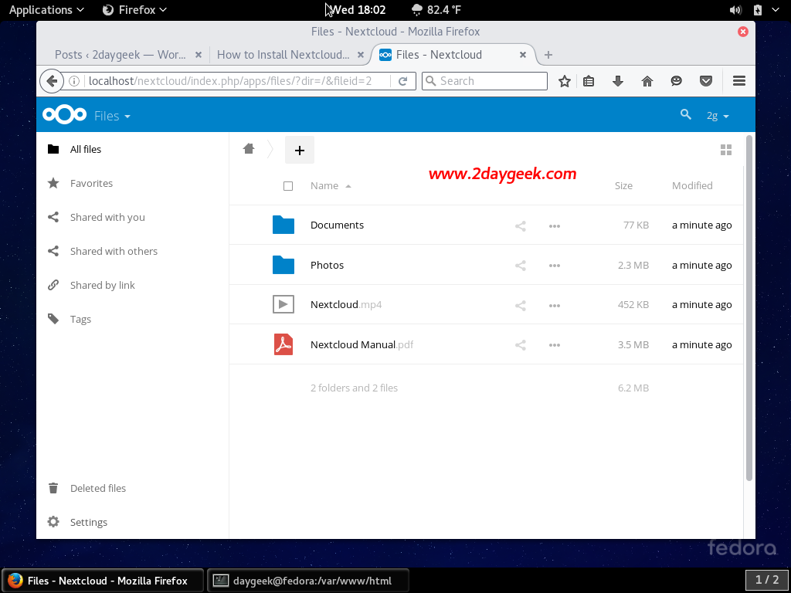Go to Firefox home page
Viewport: 791px width, 593px height.
647,80
